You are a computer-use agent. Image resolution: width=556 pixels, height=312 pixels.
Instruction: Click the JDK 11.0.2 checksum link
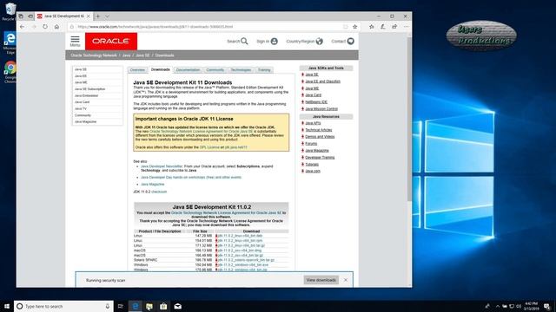(159, 192)
